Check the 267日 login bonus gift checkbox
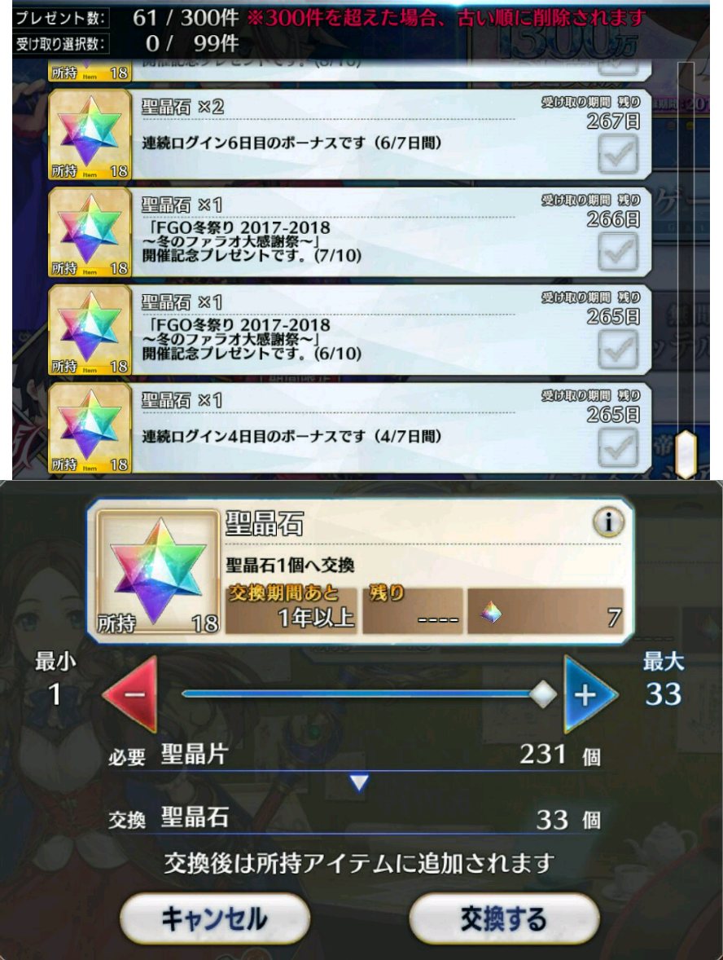723x960 pixels. pos(618,153)
